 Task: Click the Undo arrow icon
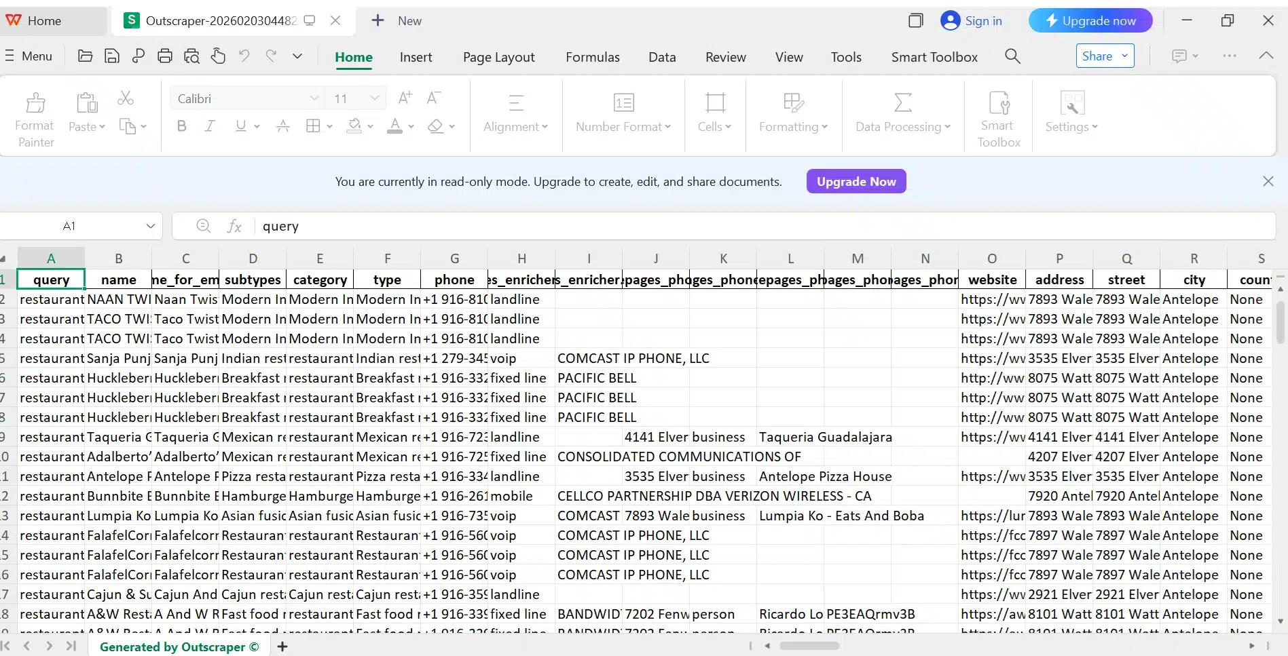tap(244, 56)
